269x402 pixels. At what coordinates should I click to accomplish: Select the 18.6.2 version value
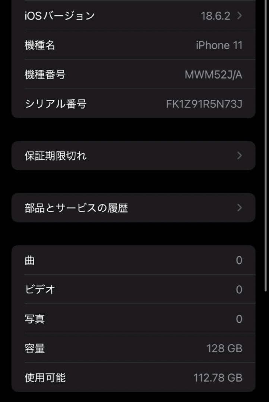(x=215, y=16)
